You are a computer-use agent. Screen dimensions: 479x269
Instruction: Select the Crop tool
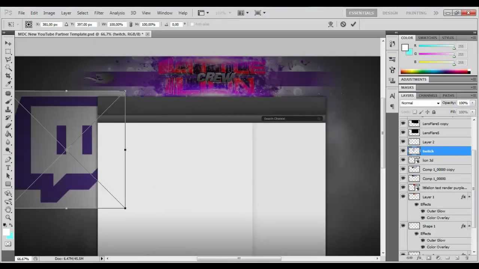(x=8, y=76)
